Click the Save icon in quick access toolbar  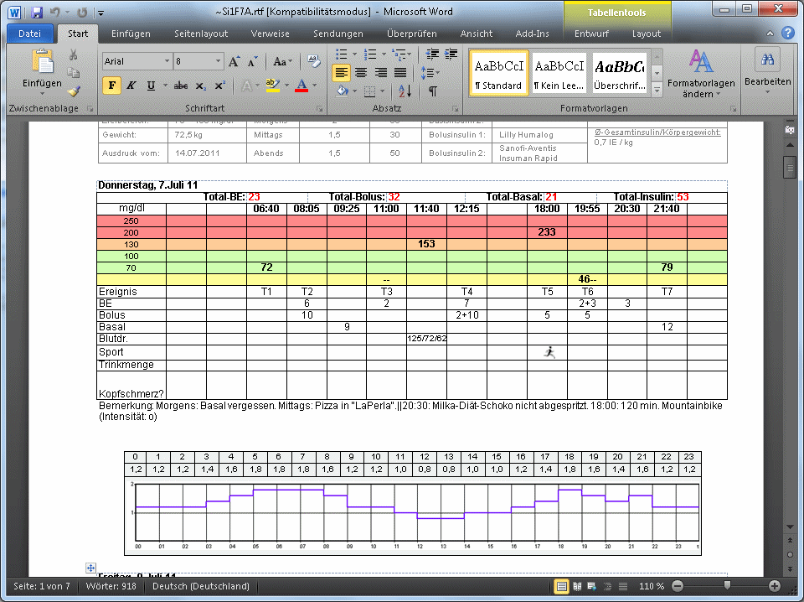(x=37, y=13)
